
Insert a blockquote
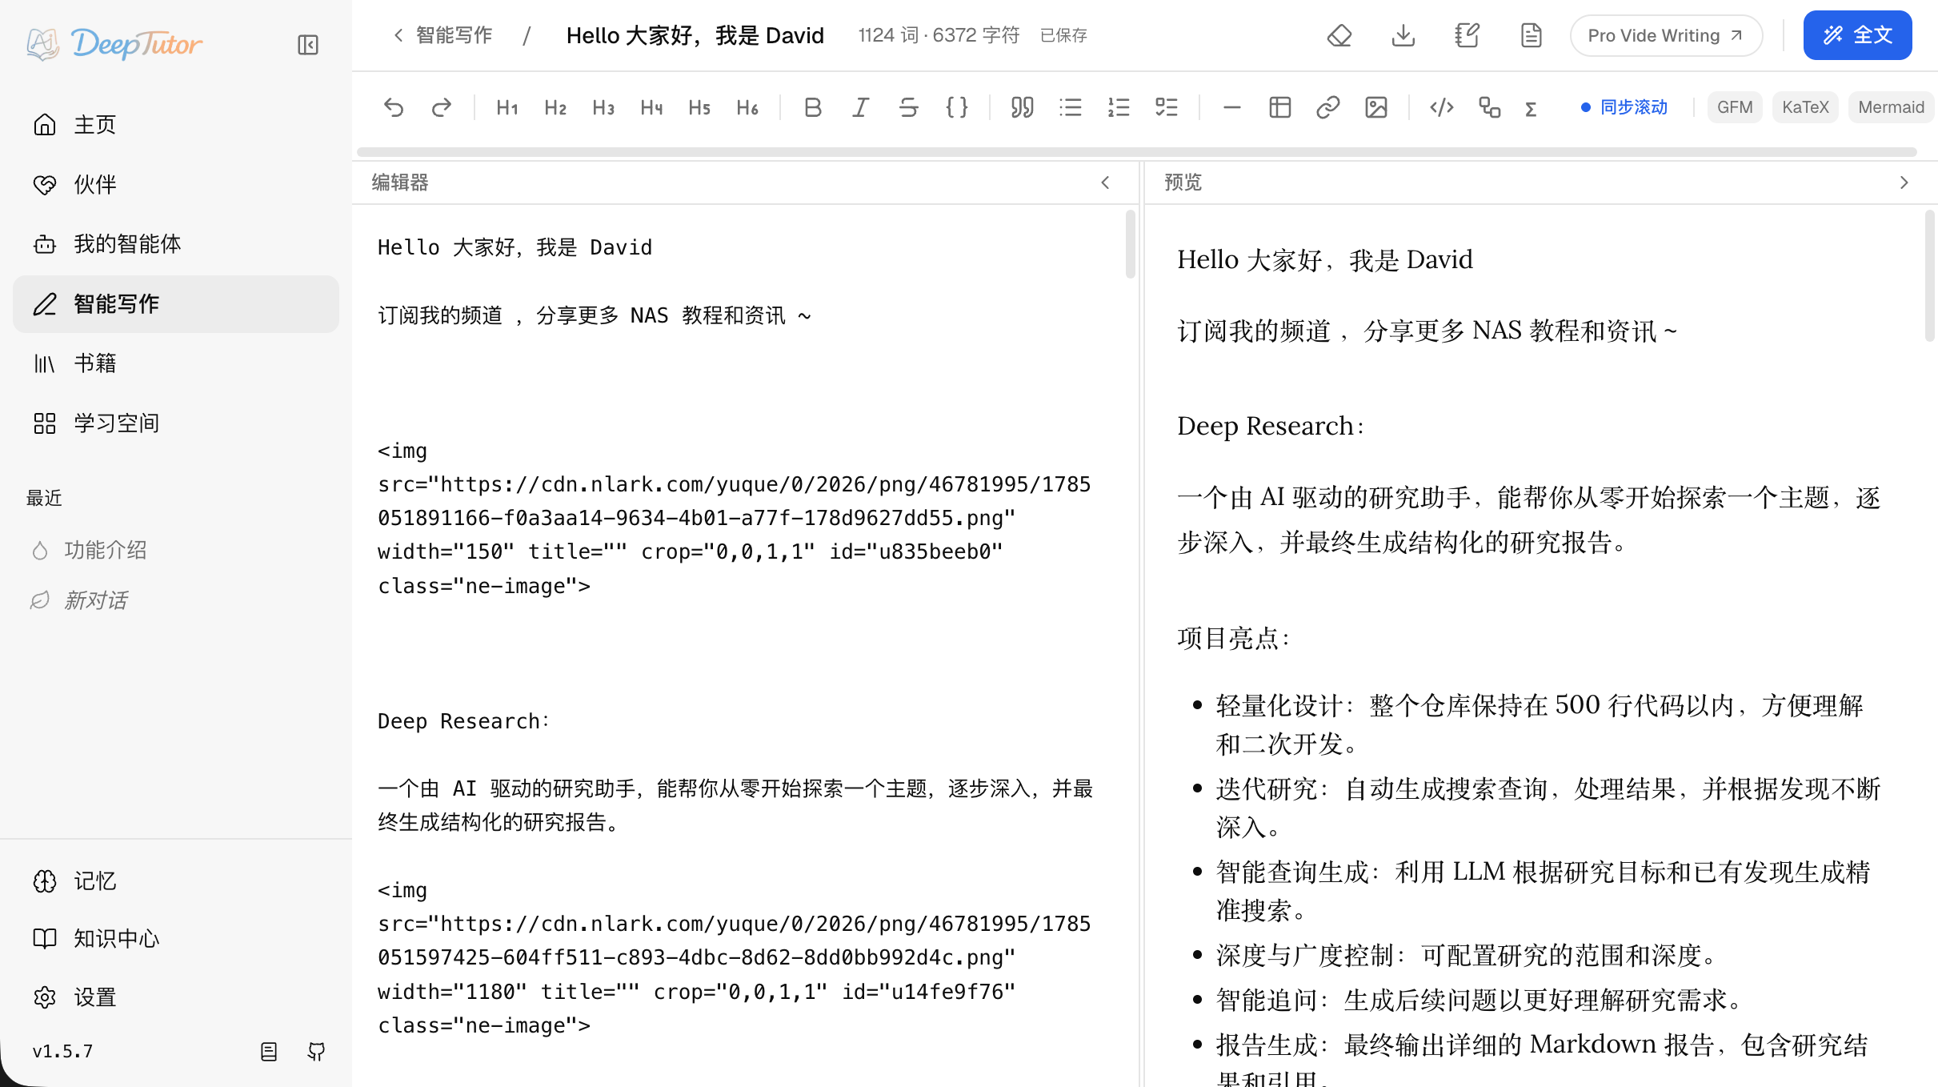pyautogui.click(x=1023, y=107)
